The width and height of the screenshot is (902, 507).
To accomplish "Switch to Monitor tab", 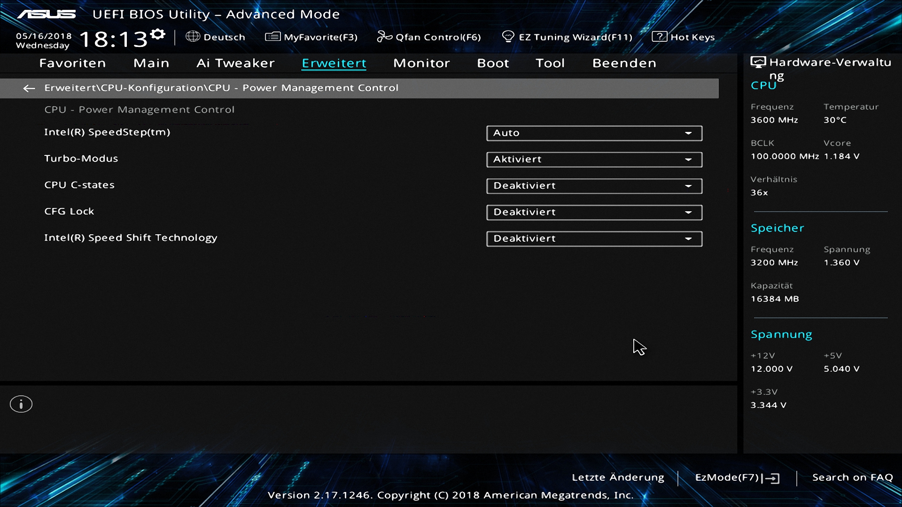I will pos(421,63).
